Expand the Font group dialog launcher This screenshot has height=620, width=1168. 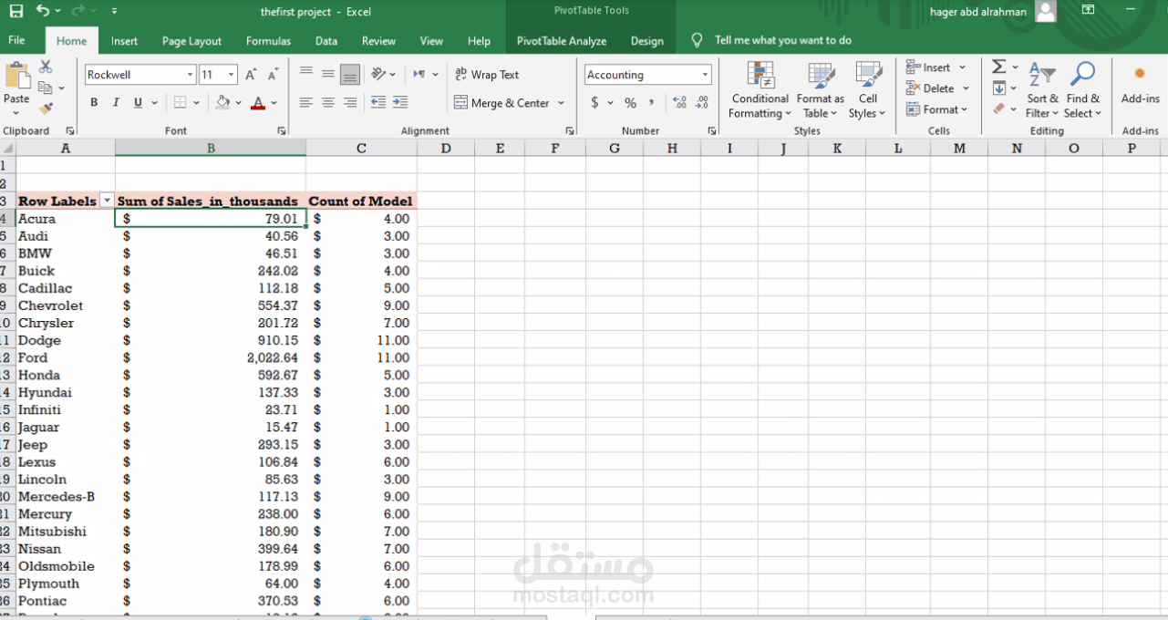(282, 131)
